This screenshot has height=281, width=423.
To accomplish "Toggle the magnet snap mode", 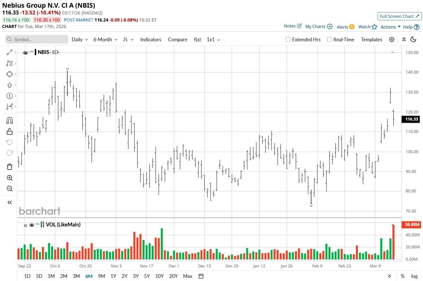I will click(9, 121).
